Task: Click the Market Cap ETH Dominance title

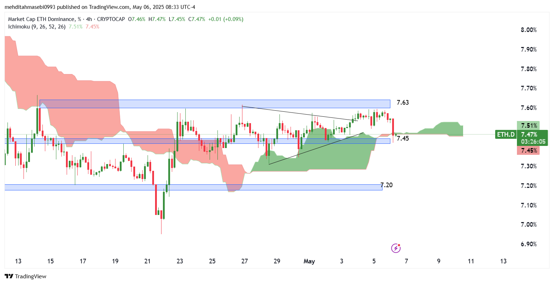Action: click(x=41, y=19)
